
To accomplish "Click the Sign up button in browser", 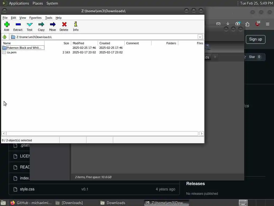I will tap(256, 39).
